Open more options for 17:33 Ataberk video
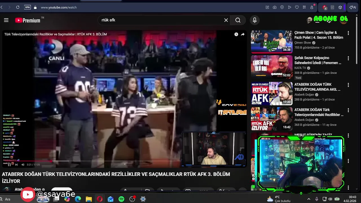361x203 pixels. [348, 85]
